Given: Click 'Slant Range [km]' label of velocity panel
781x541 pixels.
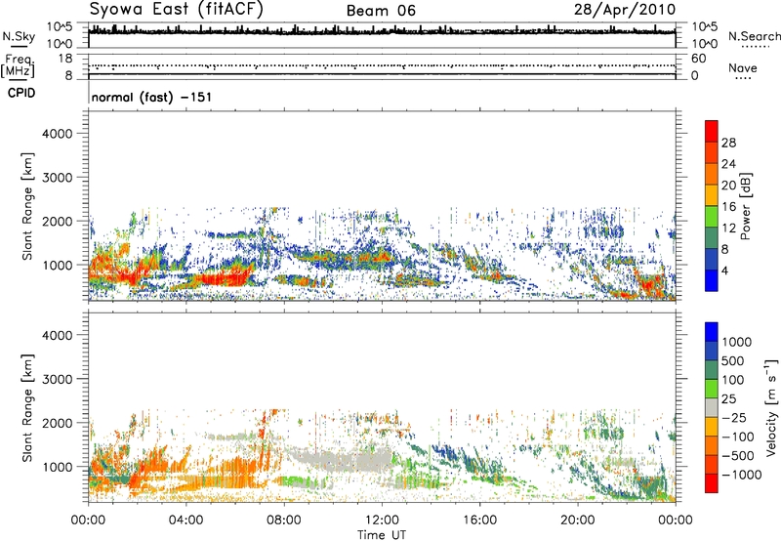Looking at the screenshot, I should pos(27,407).
